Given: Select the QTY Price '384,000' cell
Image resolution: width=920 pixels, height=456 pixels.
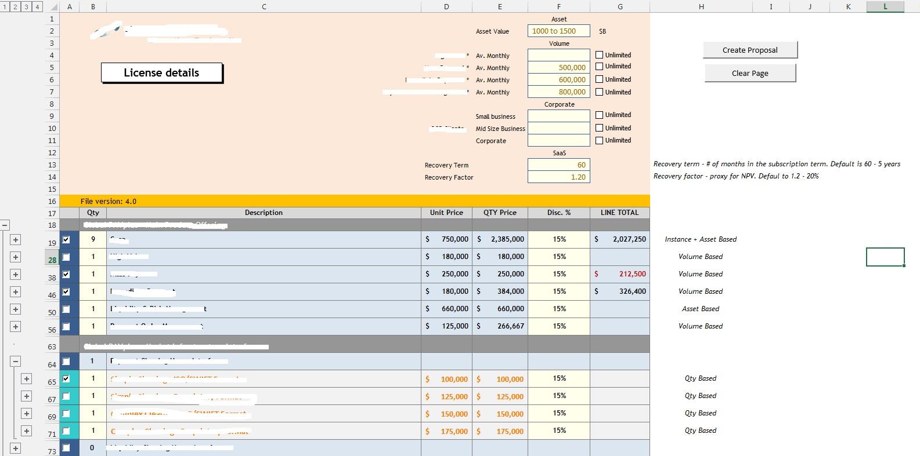Looking at the screenshot, I should 500,291.
